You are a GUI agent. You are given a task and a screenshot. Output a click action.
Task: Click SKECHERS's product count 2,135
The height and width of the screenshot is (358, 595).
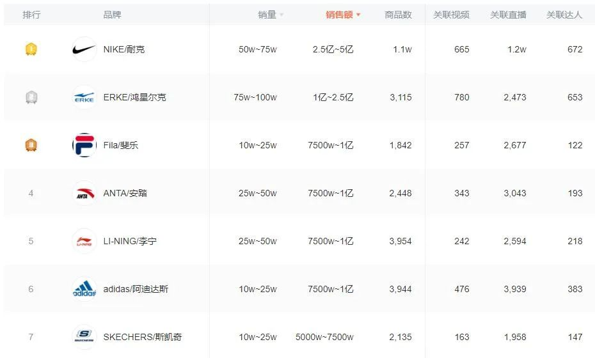coord(401,337)
